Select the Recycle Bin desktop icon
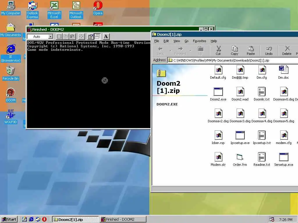 [10, 73]
